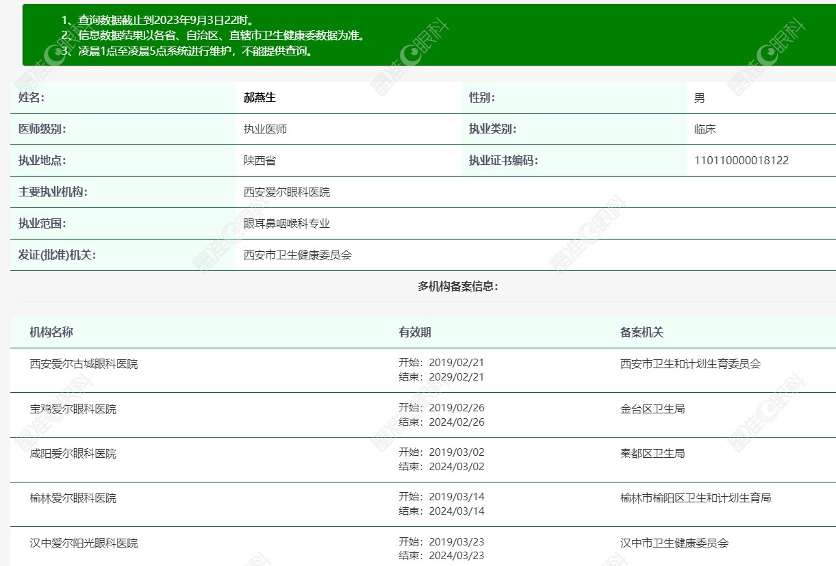
Task: Click the 备案机关 column header
Action: click(642, 332)
